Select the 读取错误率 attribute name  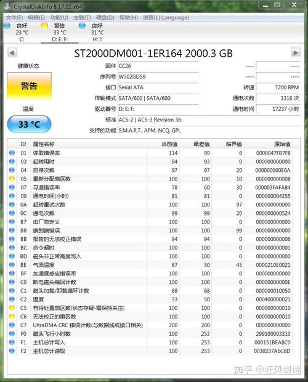[46, 153]
